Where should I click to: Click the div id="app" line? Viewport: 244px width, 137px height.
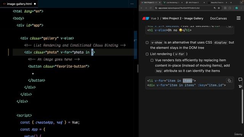pos(30,25)
